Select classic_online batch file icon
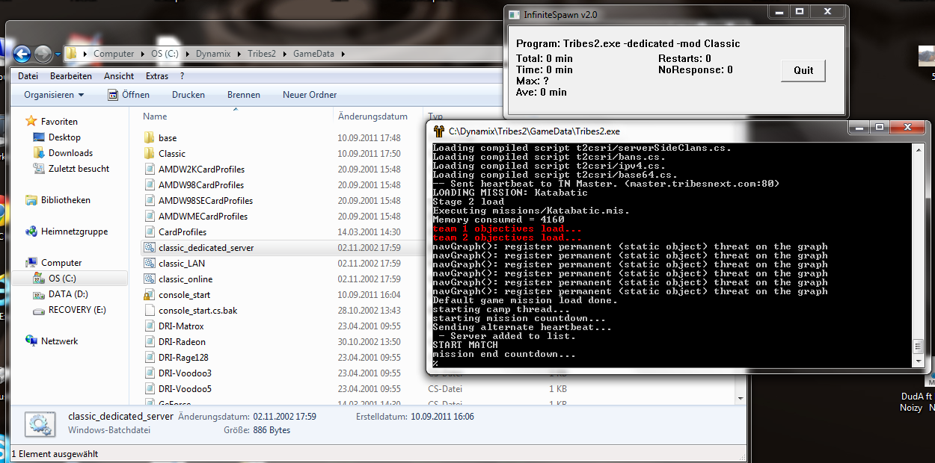This screenshot has width=935, height=463. click(148, 279)
